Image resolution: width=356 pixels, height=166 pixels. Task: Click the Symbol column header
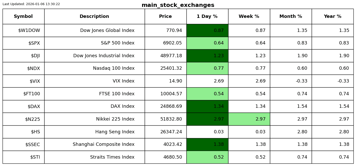tap(23, 17)
